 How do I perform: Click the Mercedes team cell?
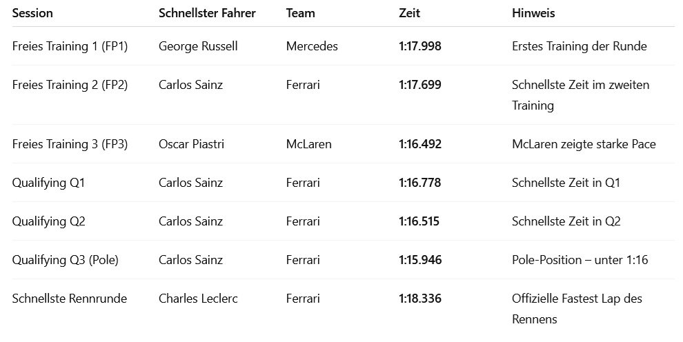tap(312, 46)
